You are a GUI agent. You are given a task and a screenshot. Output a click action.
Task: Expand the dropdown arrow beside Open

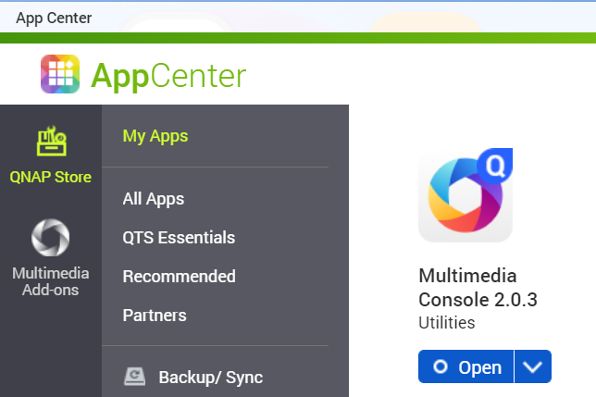click(532, 367)
